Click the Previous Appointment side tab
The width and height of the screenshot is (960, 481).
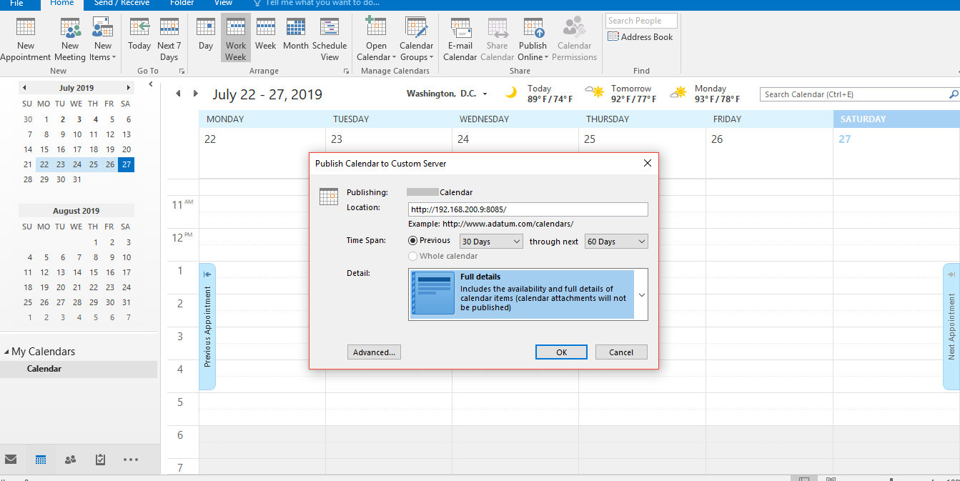click(207, 327)
